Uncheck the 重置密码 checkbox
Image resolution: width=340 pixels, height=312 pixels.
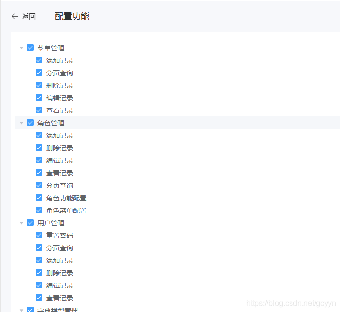click(x=39, y=235)
